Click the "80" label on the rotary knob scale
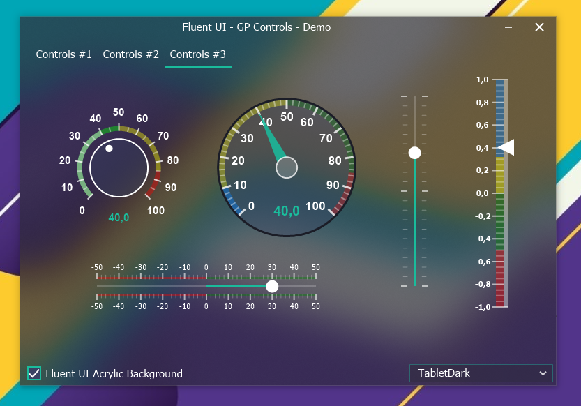 click(173, 160)
